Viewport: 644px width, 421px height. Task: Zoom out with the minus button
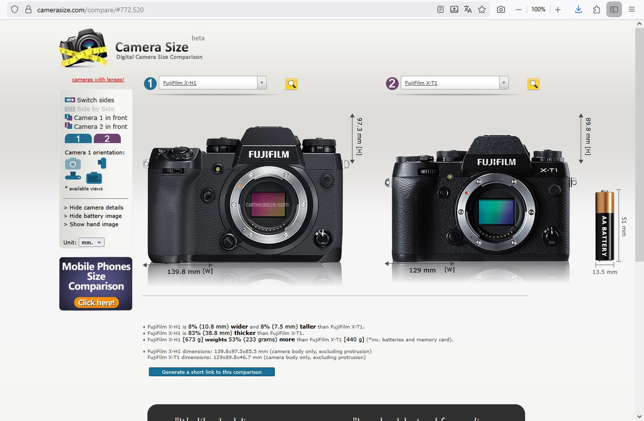519,10
